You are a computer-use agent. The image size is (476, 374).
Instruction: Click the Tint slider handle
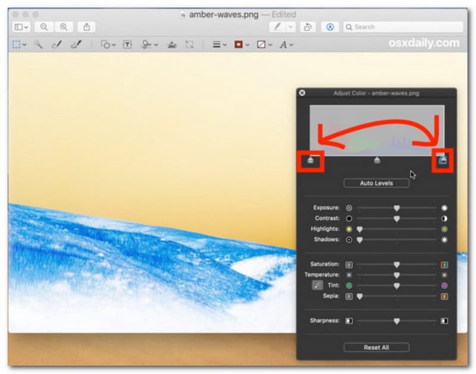point(396,286)
